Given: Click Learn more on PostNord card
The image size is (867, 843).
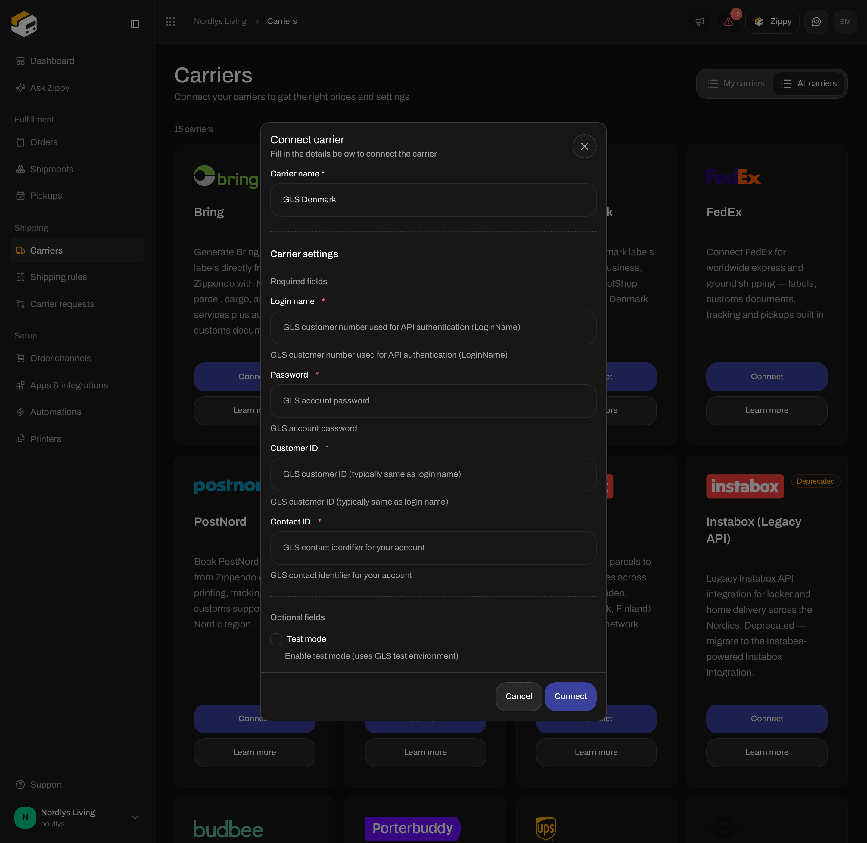Looking at the screenshot, I should click(254, 752).
